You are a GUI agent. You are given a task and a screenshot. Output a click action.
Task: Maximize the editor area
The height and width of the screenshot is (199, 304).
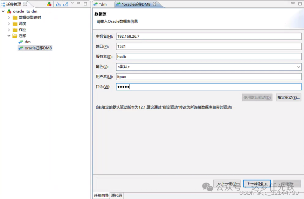point(300,4)
